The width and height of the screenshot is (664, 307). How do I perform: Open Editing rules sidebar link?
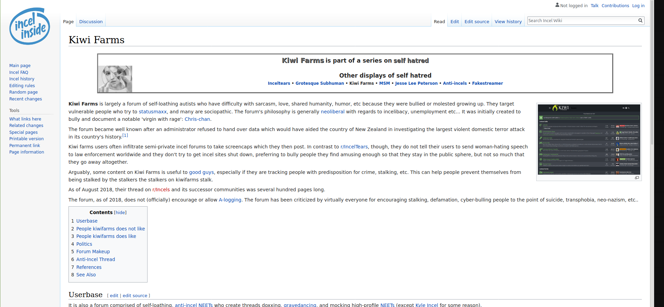[x=22, y=85]
